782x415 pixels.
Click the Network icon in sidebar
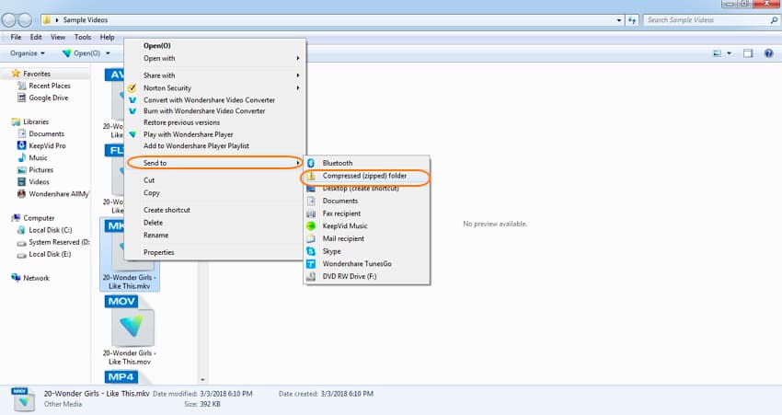pyautogui.click(x=16, y=278)
